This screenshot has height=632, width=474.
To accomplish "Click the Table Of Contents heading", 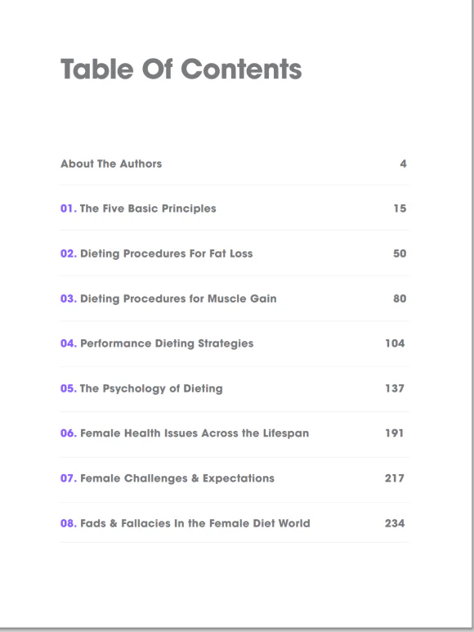I will (181, 69).
